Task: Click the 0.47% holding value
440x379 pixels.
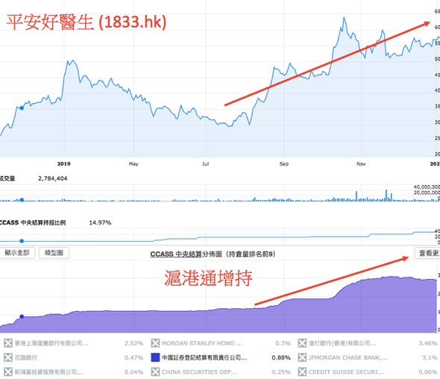Action: [x=133, y=357]
